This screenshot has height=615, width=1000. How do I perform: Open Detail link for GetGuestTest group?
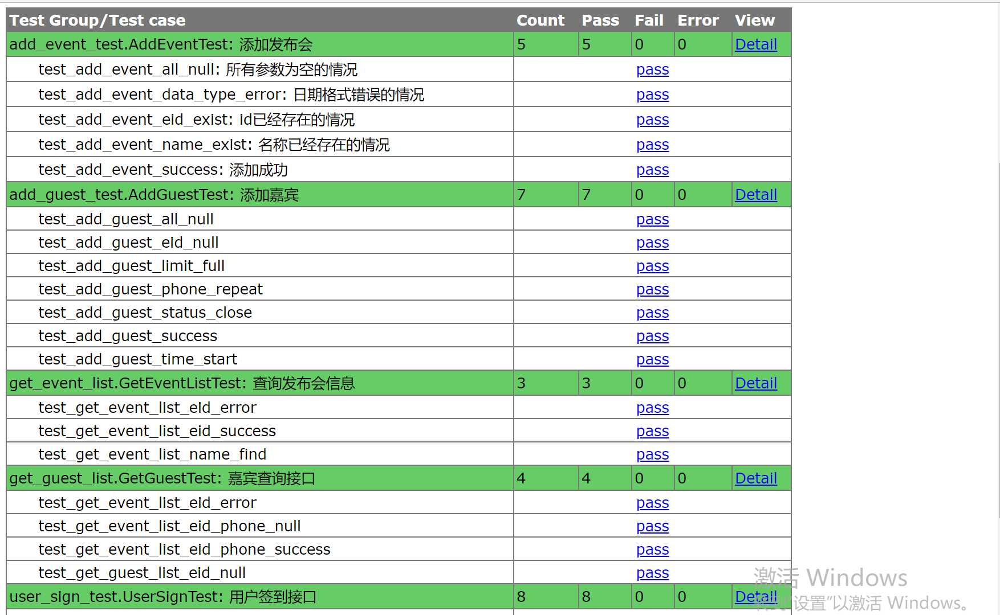click(x=756, y=478)
